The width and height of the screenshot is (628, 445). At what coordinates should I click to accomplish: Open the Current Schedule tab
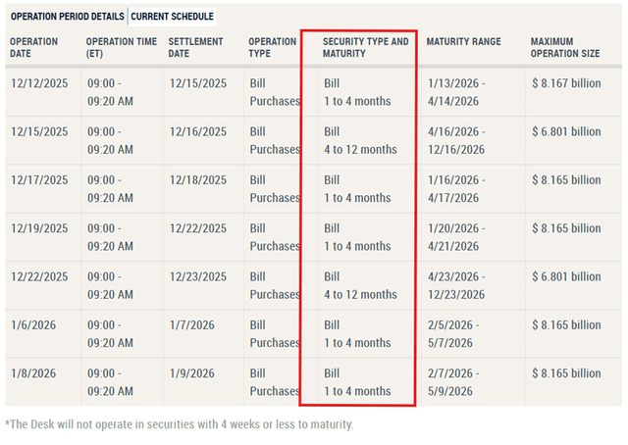[173, 17]
